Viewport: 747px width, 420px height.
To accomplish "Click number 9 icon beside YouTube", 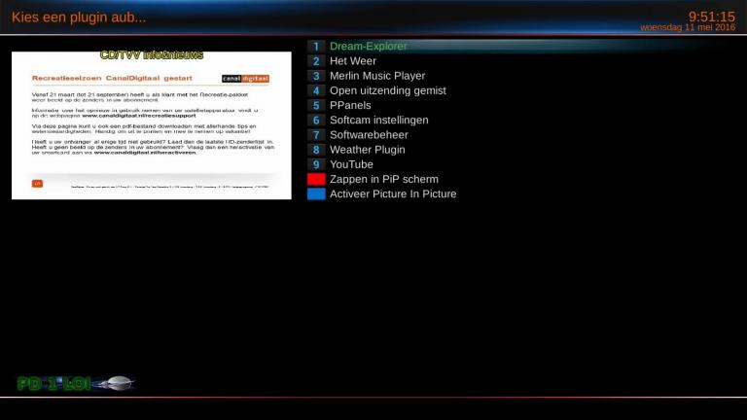I will coord(316,164).
